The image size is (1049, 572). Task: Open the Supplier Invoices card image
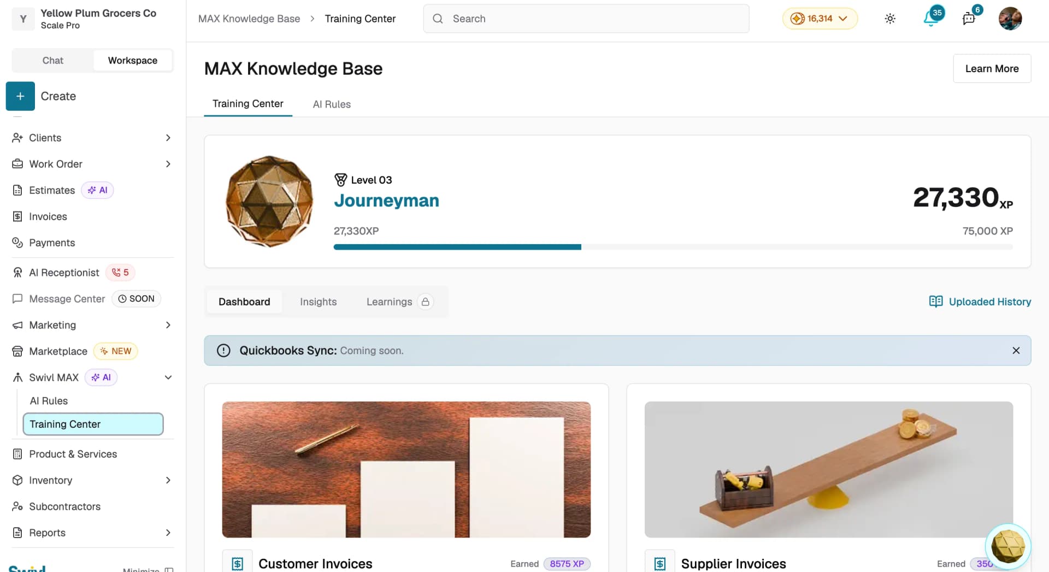[x=828, y=470]
